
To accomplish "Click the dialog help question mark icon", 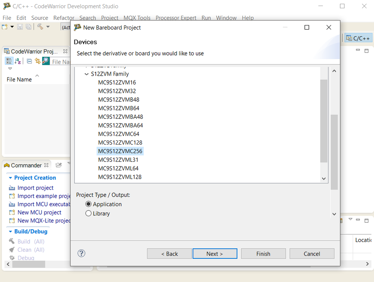I will [x=81, y=254].
